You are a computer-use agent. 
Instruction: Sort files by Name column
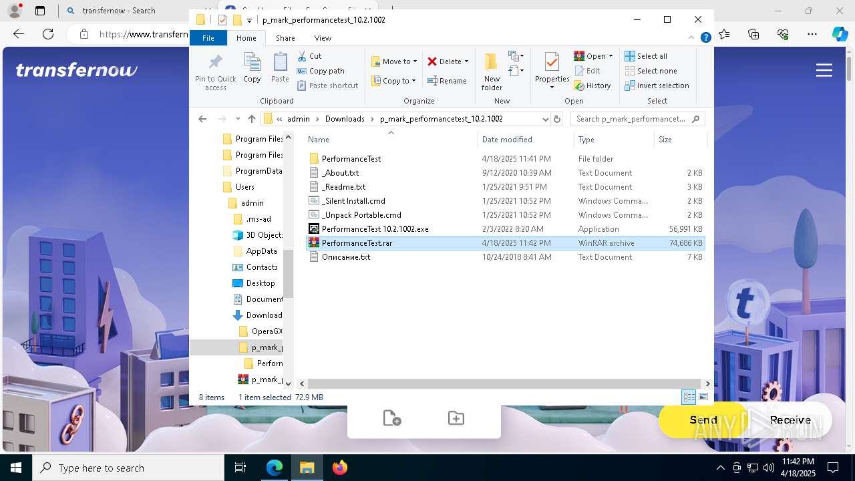(x=391, y=140)
